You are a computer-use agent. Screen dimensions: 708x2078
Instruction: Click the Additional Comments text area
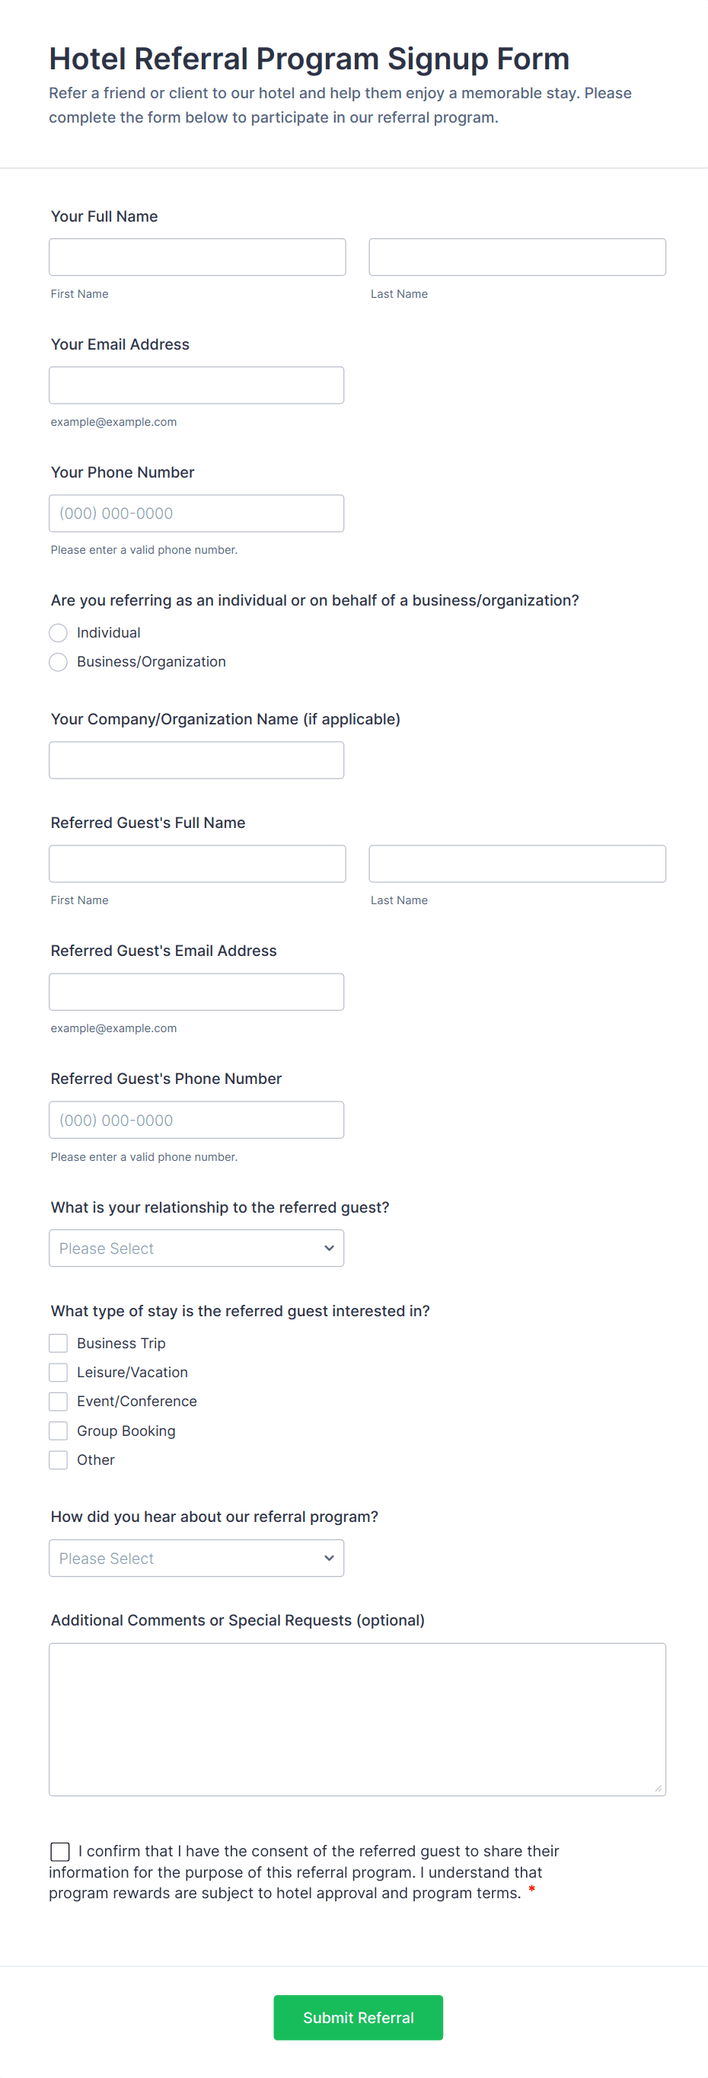pyautogui.click(x=357, y=1718)
